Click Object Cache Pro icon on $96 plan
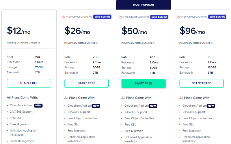Image resolution: width=231 pixels, height=144 pixels. (178, 17)
